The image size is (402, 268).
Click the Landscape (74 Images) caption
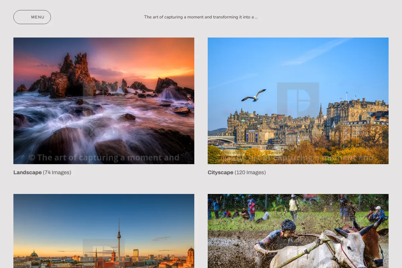(x=42, y=173)
